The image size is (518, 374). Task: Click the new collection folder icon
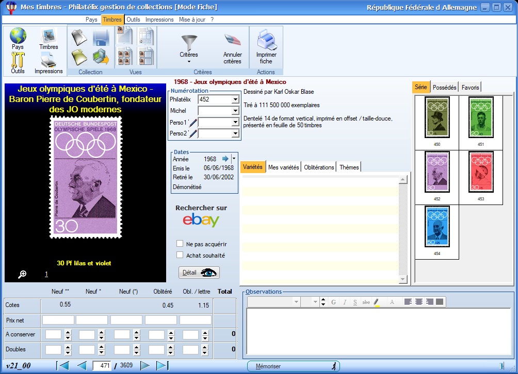(79, 37)
